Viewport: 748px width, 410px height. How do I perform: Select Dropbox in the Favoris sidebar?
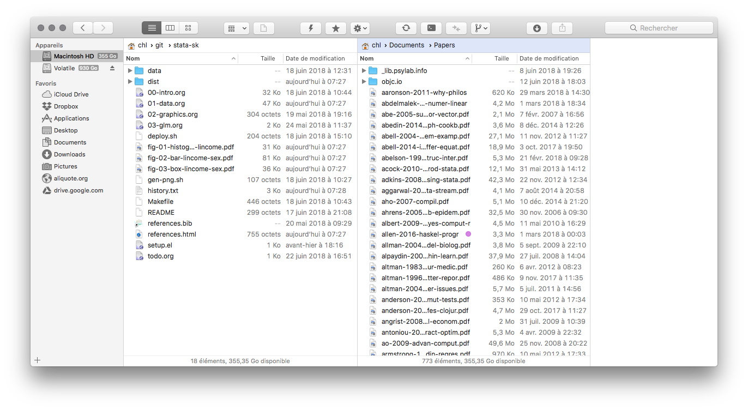(x=66, y=106)
